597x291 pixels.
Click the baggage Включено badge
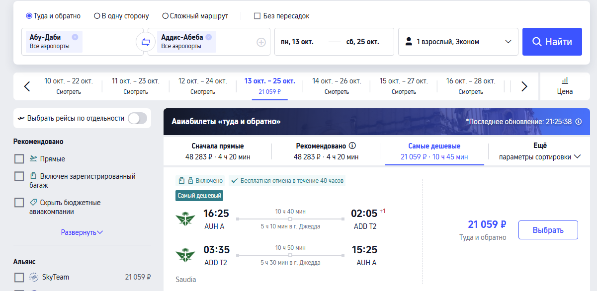click(x=201, y=181)
